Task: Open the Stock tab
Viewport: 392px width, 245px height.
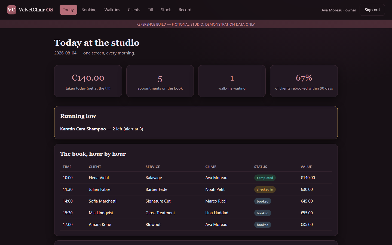Action: [166, 10]
